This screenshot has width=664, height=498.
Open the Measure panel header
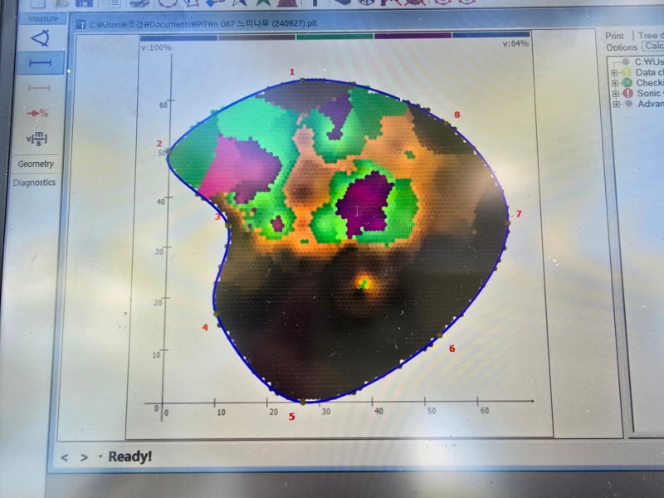[42, 18]
